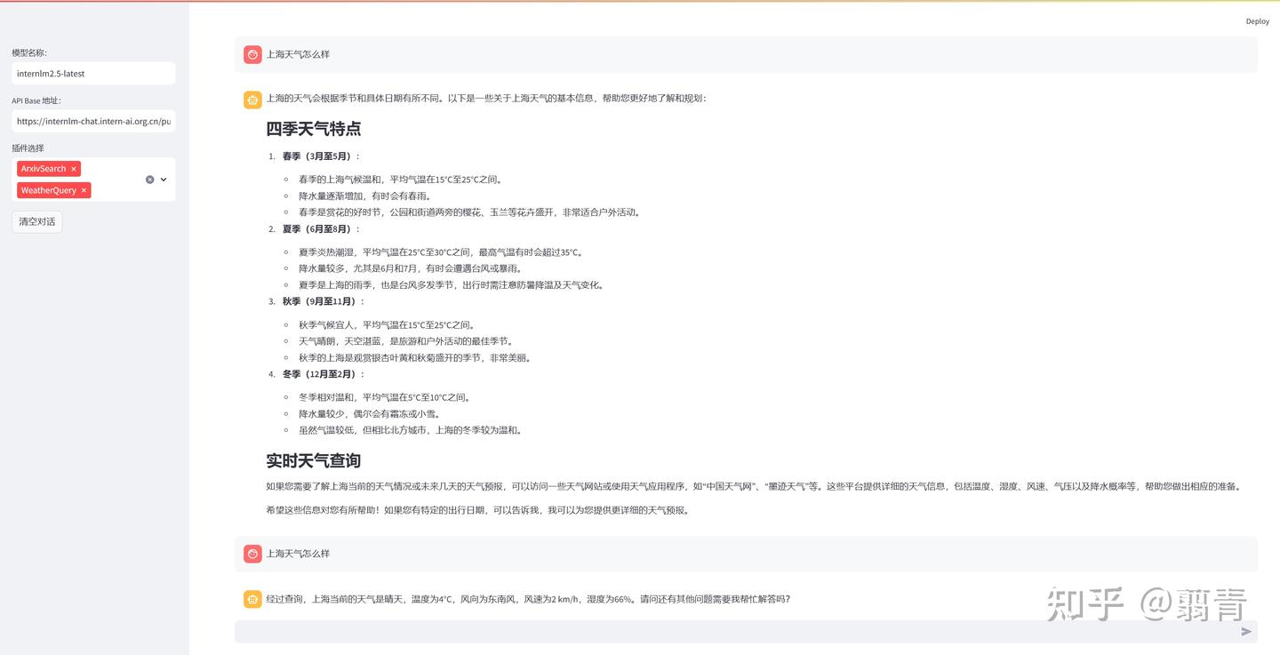The height and width of the screenshot is (655, 1280).
Task: Select the WeatherQuery plugin tag
Action: tap(49, 189)
